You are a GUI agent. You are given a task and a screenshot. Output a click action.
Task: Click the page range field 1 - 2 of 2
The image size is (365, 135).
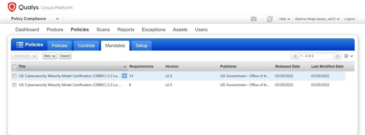316,56
